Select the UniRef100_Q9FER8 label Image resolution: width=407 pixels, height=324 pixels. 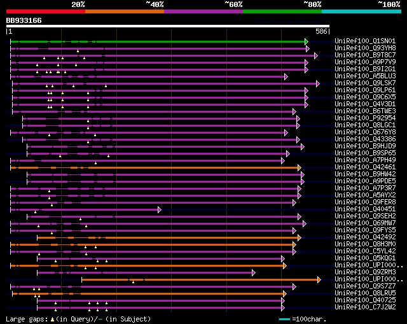click(x=365, y=202)
